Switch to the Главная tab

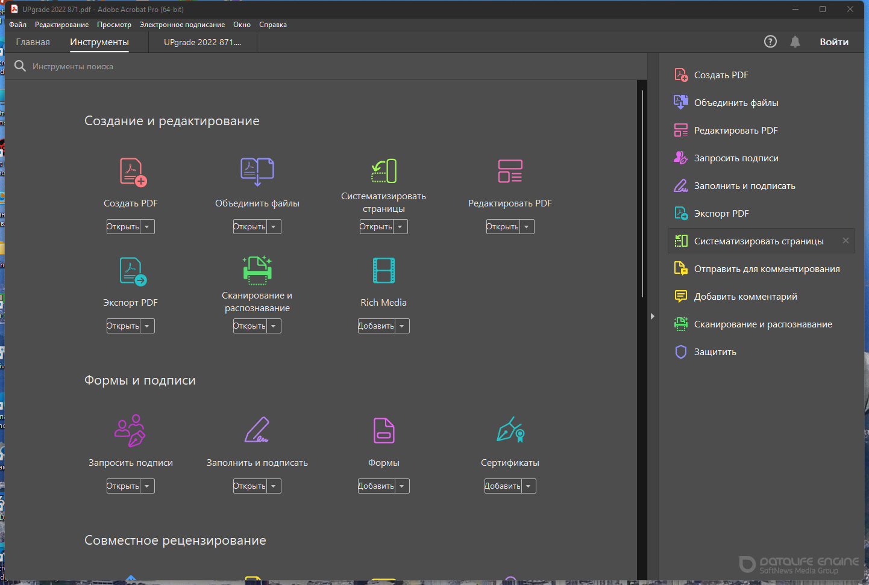coord(33,42)
